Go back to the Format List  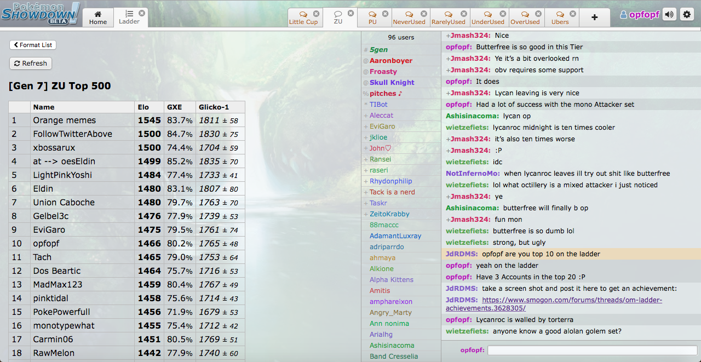(33, 45)
